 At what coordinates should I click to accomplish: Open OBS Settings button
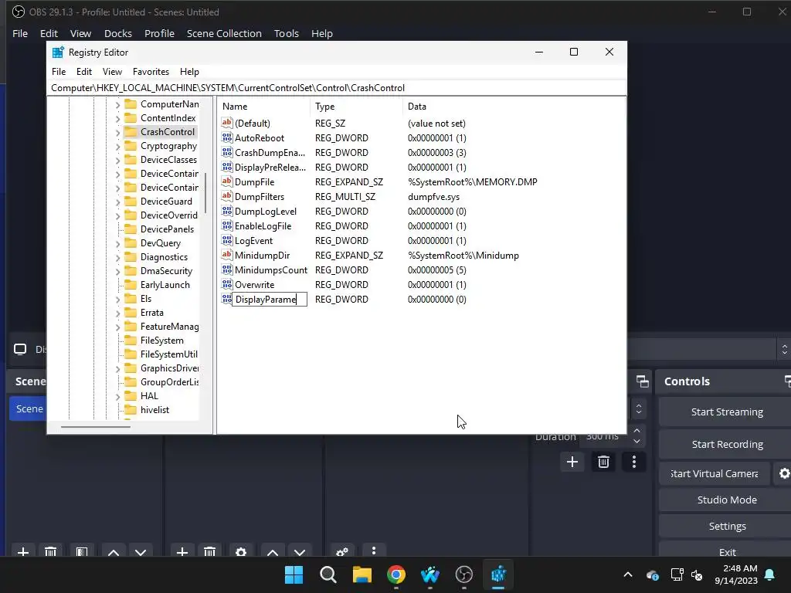click(727, 526)
